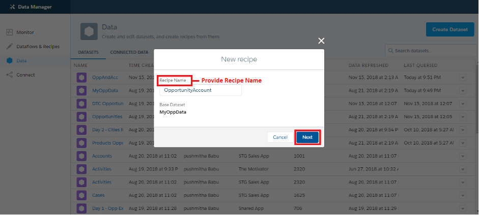Click the Accounts dataset icon
The image size is (479, 215).
[x=81, y=156]
